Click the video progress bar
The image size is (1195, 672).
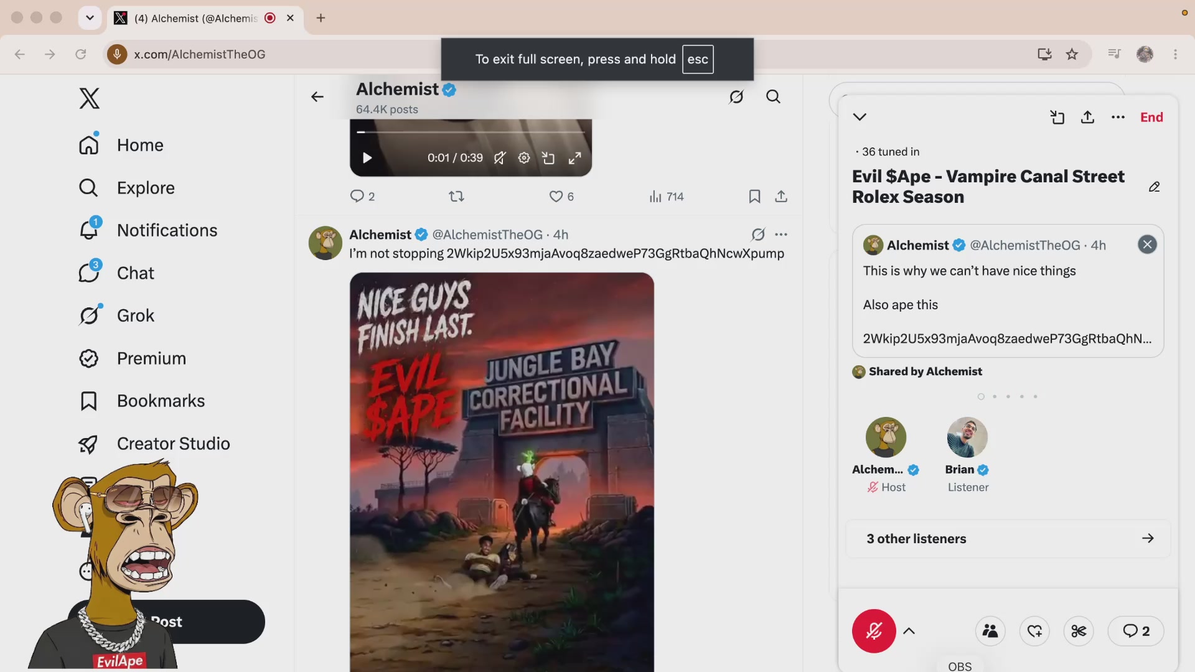471,132
